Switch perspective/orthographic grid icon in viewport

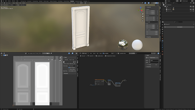143,21
